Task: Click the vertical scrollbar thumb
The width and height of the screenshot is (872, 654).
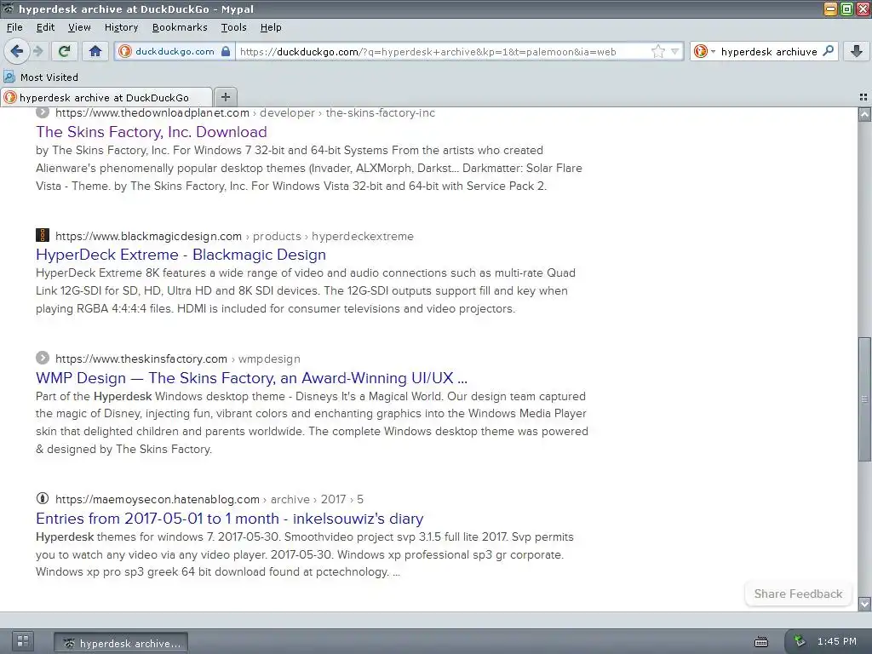Action: point(864,399)
